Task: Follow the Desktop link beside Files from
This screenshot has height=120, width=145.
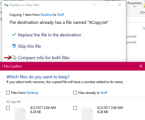Action: (32, 93)
